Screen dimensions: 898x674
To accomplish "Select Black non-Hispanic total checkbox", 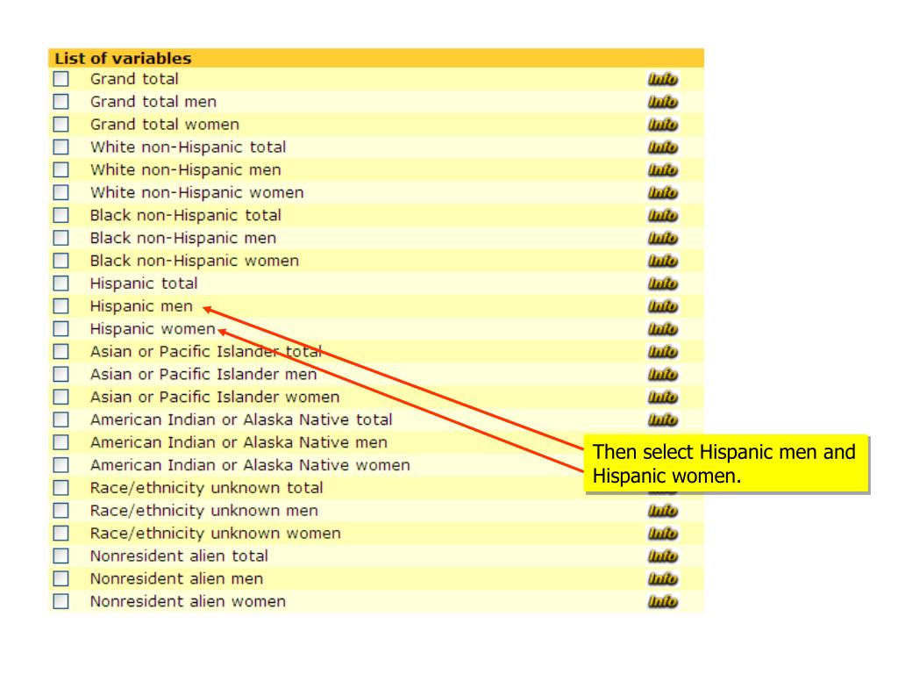I will point(61,215).
